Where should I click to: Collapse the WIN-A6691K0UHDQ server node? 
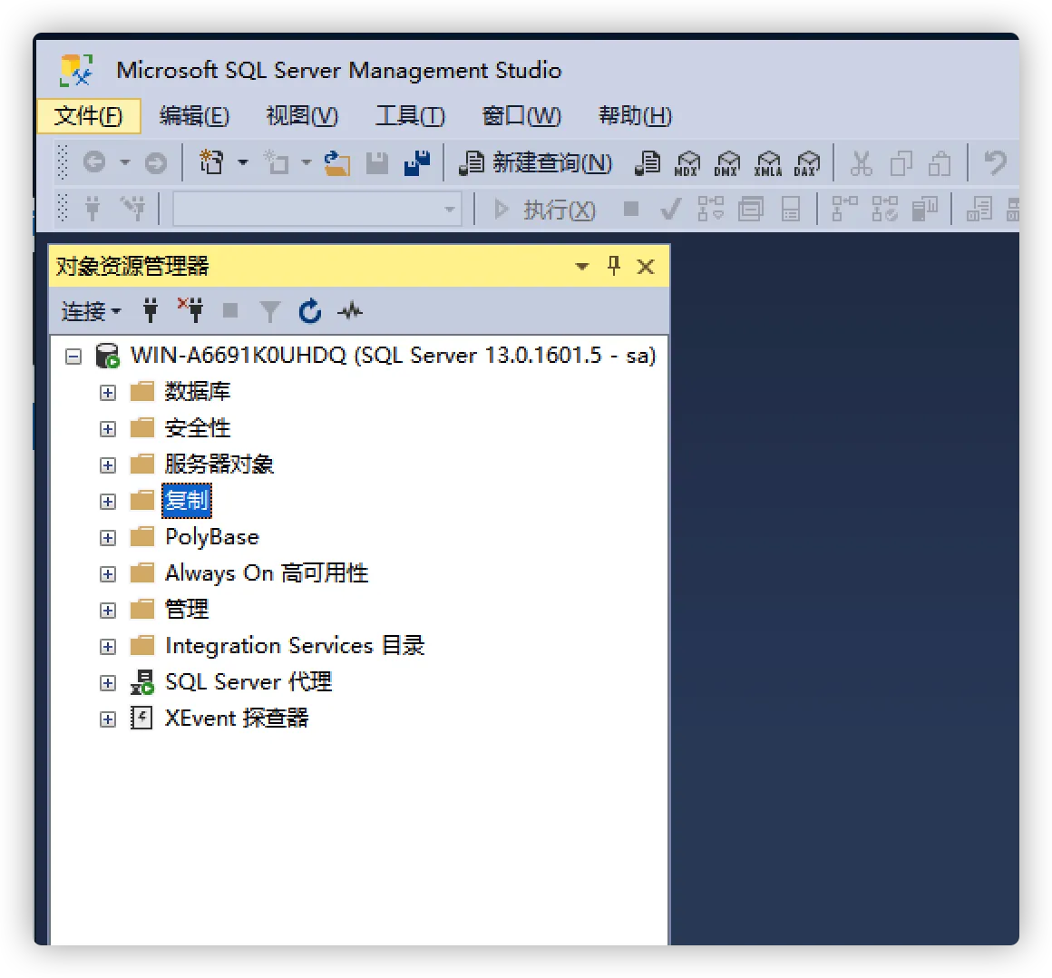(x=73, y=357)
